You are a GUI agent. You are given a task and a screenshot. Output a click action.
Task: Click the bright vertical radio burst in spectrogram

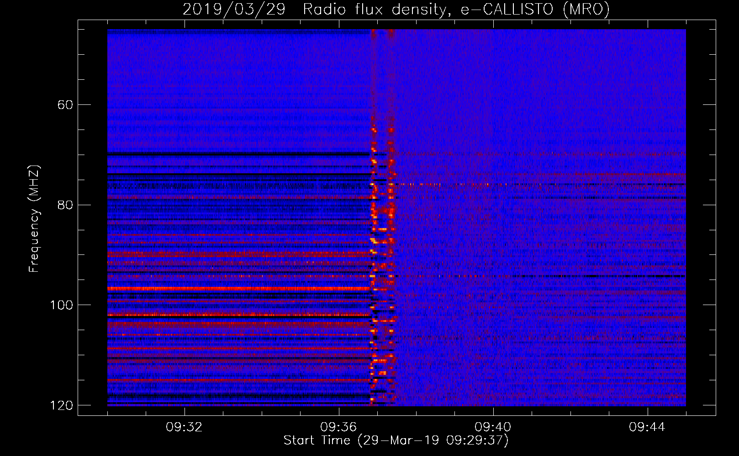coord(382,218)
